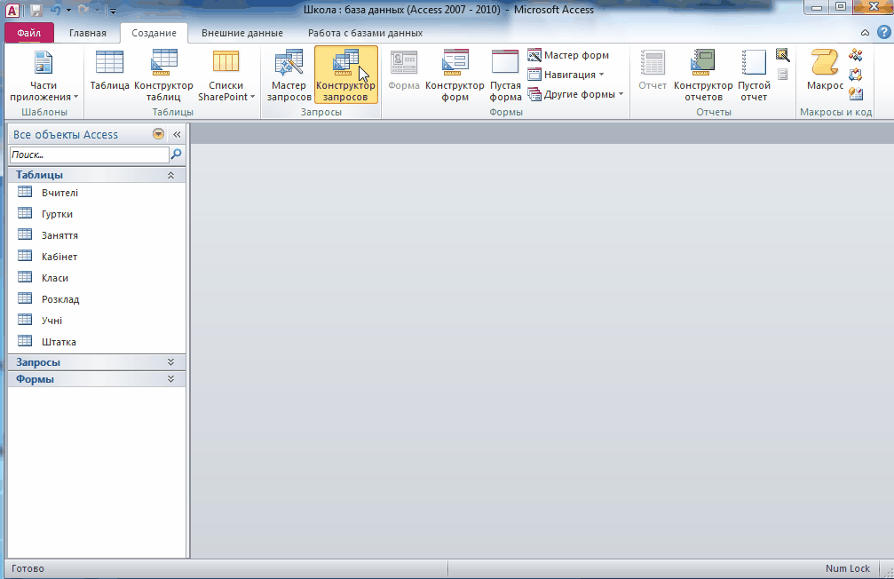Viewport: 894px width, 579px height.
Task: Click the magnifier search icon
Action: (177, 154)
